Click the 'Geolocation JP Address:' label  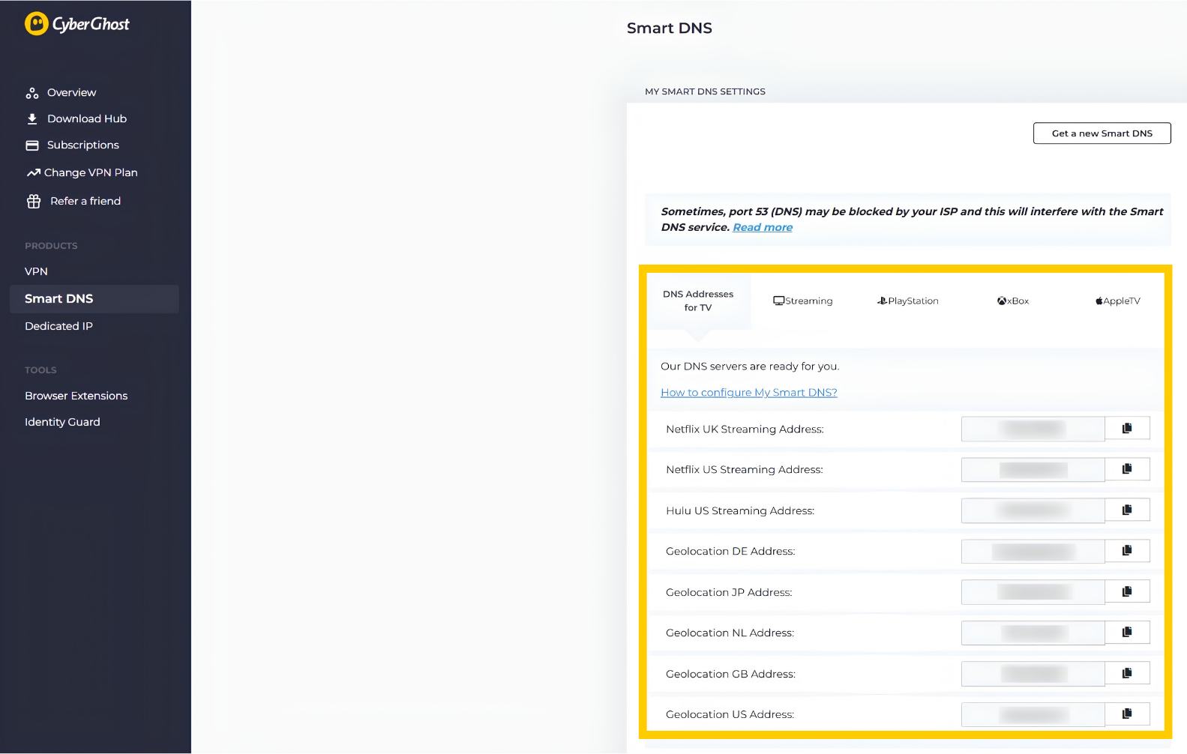click(x=729, y=593)
